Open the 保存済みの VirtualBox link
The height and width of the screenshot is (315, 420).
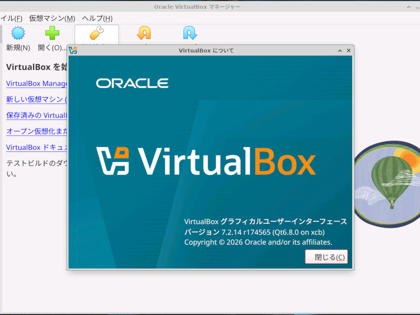[37, 115]
